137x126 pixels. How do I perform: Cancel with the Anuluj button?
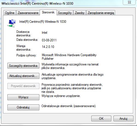pyautogui.click(x=123, y=118)
